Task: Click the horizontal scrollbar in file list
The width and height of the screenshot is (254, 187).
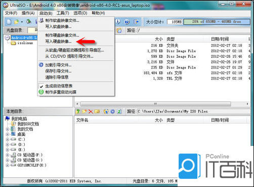Action: (x=155, y=104)
